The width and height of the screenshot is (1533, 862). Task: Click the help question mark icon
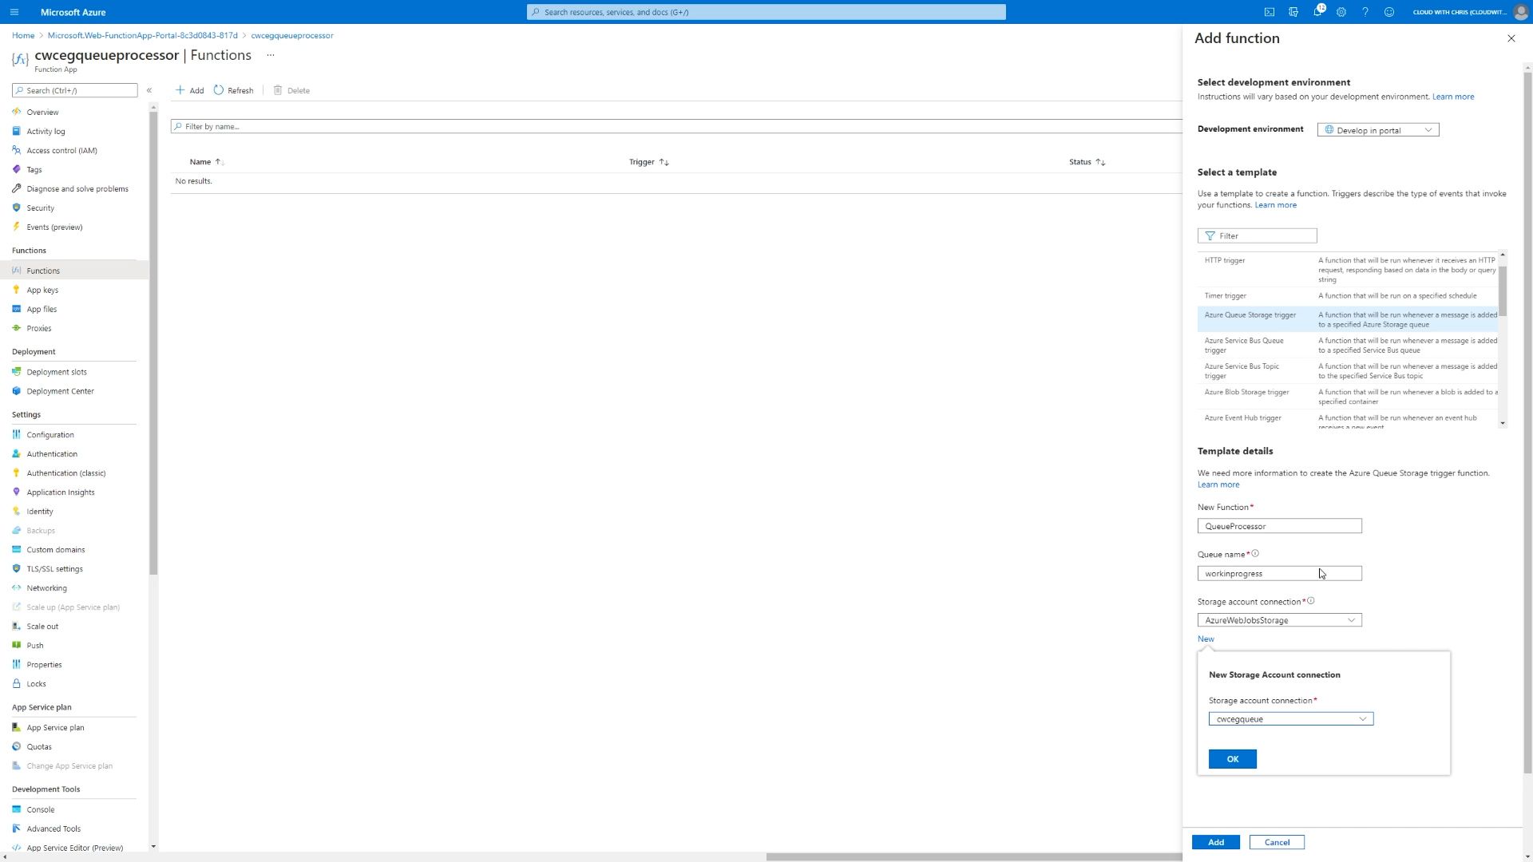[1365, 12]
